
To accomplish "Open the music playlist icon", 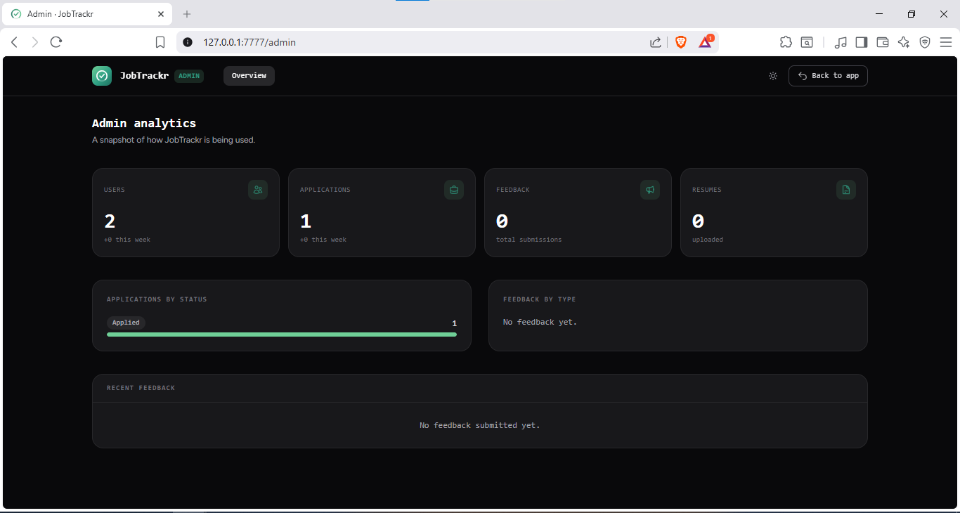I will click(841, 42).
